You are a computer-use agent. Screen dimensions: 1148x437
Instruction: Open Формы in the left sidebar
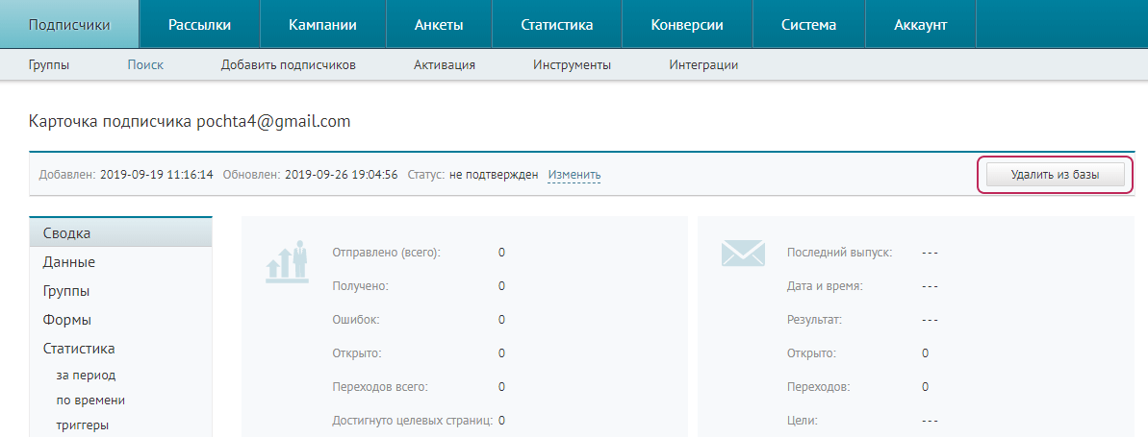(66, 320)
